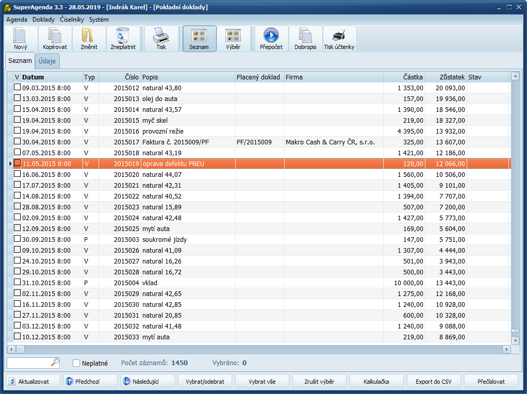Click the vertical scrollbar up arrow

tap(515, 76)
